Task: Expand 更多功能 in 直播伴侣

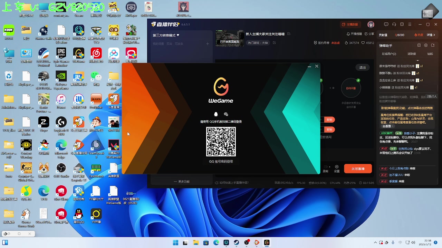Action: pyautogui.click(x=182, y=182)
